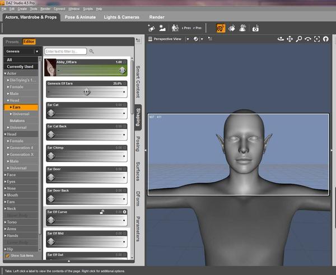Expand the Hands category

click(x=6, y=236)
